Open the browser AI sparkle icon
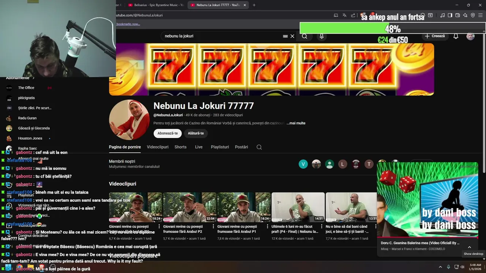The width and height of the screenshot is (486, 273). coord(465,15)
